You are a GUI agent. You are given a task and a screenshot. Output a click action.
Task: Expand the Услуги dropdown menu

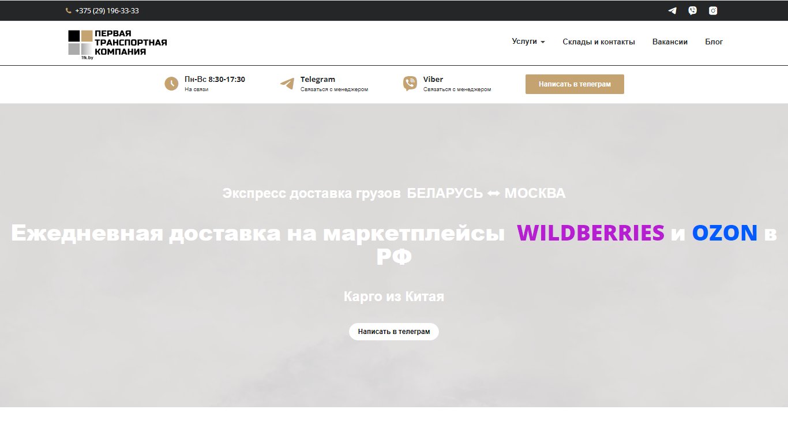[528, 42]
